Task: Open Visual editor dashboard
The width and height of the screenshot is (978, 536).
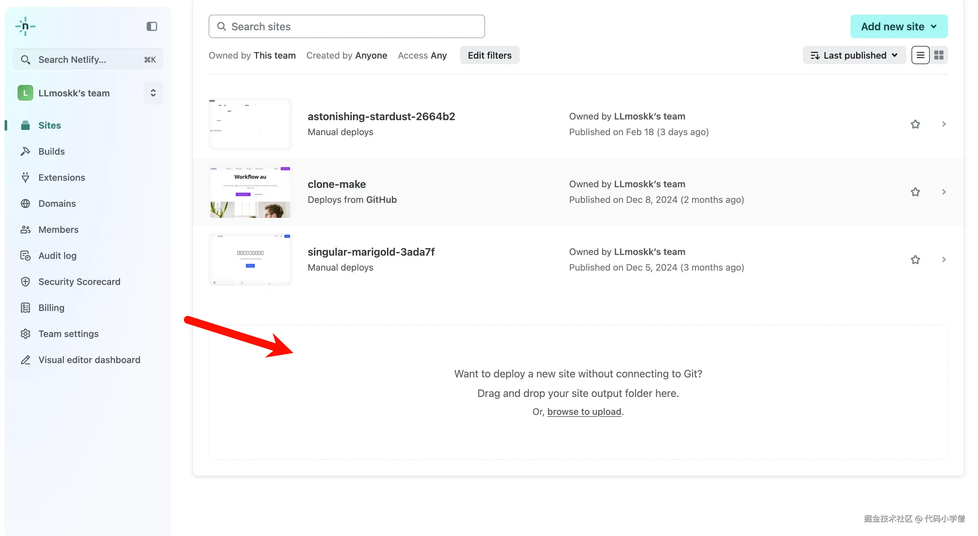Action: coord(89,360)
